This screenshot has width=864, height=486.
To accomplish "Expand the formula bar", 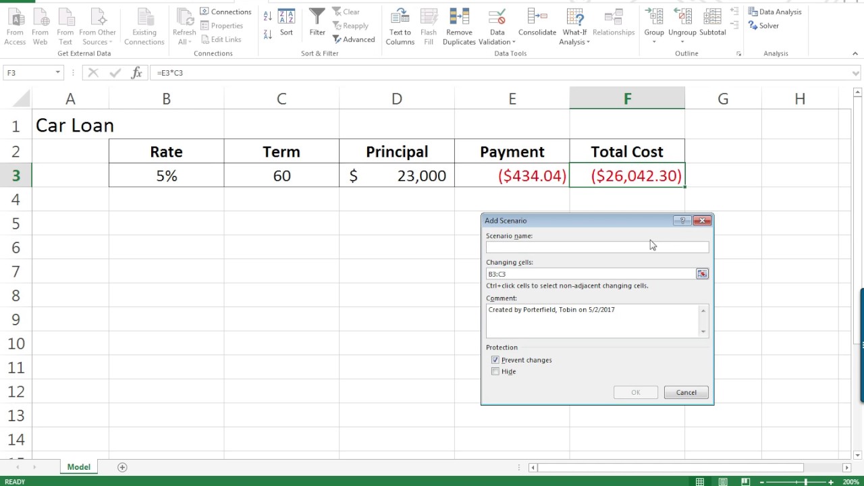I will (x=856, y=72).
